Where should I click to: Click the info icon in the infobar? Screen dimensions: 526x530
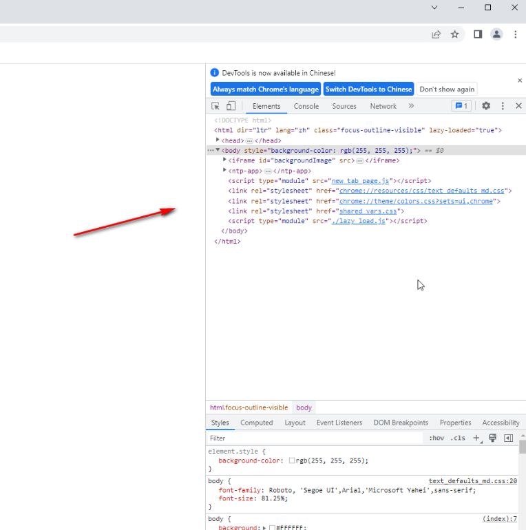pyautogui.click(x=214, y=73)
